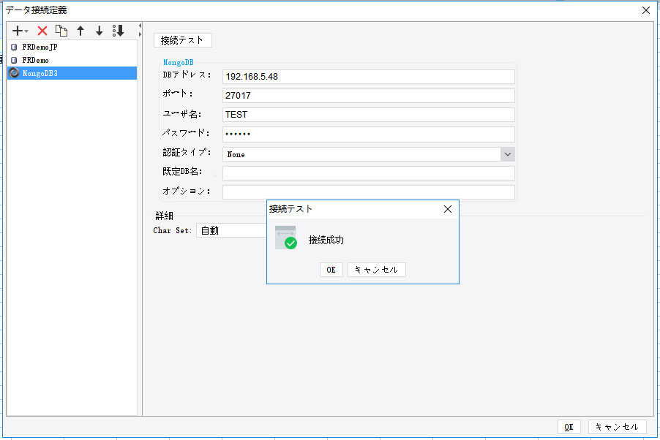Open 認証タイプ dropdown showing None
The width and height of the screenshot is (660, 440).
tap(368, 154)
